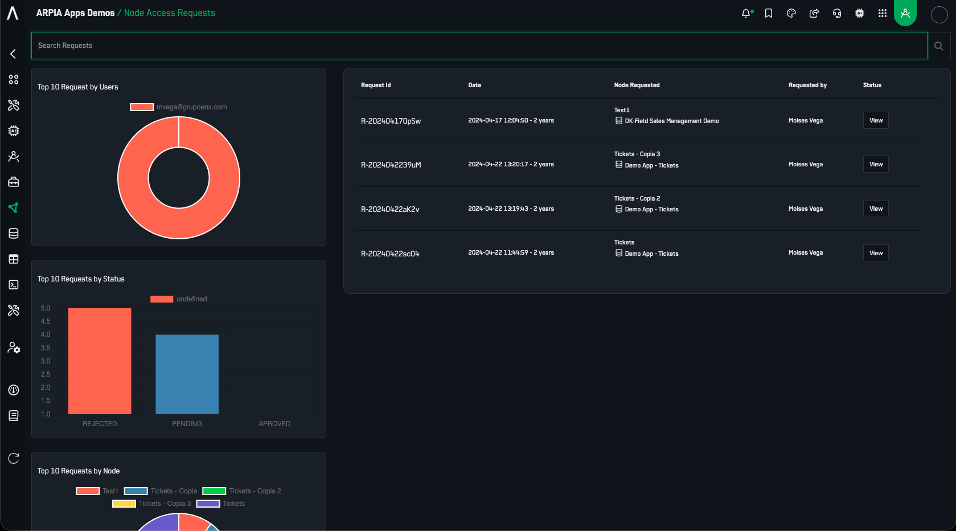
Task: Toggle the mvega@grupoenx.com legend entry
Action: [179, 107]
